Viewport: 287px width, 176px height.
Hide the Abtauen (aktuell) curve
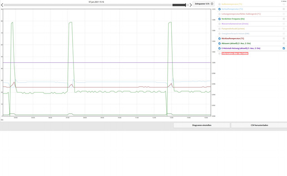coord(219,44)
